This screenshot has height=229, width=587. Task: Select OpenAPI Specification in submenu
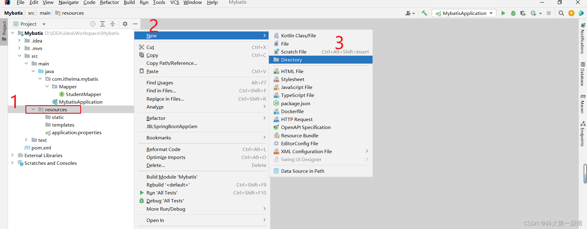pos(321,127)
